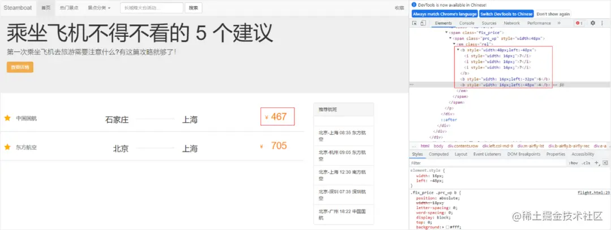Click the star icon beside 东方航空

click(7, 147)
